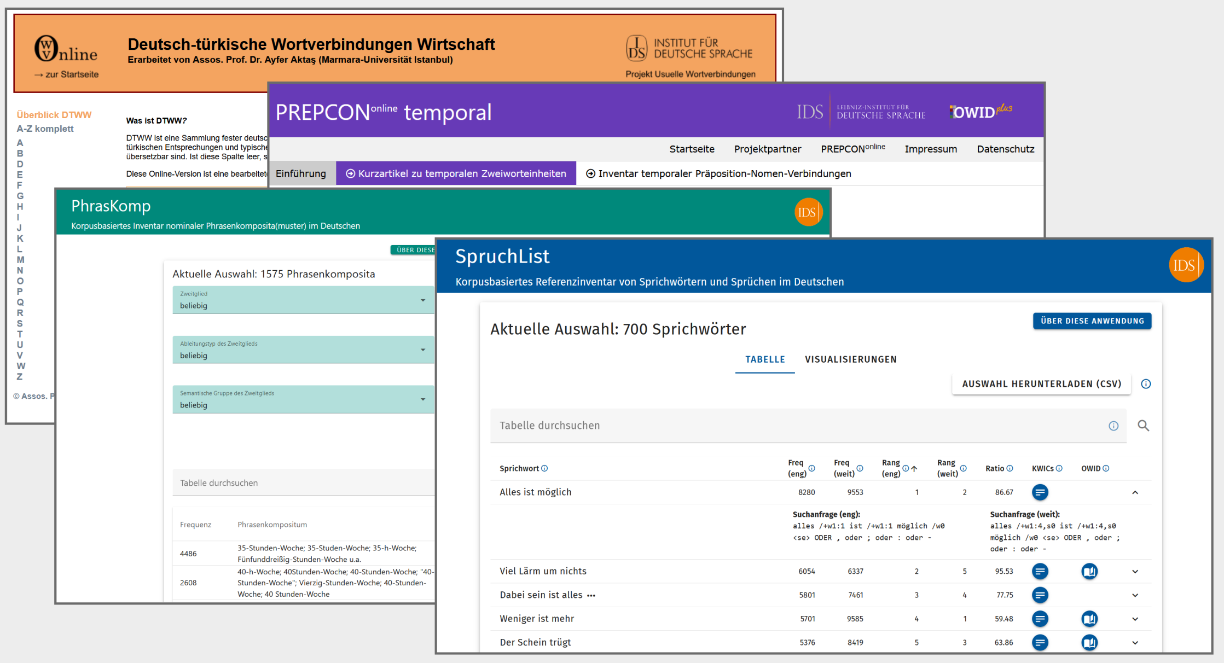Click info icon next to CSV download

tap(1146, 384)
